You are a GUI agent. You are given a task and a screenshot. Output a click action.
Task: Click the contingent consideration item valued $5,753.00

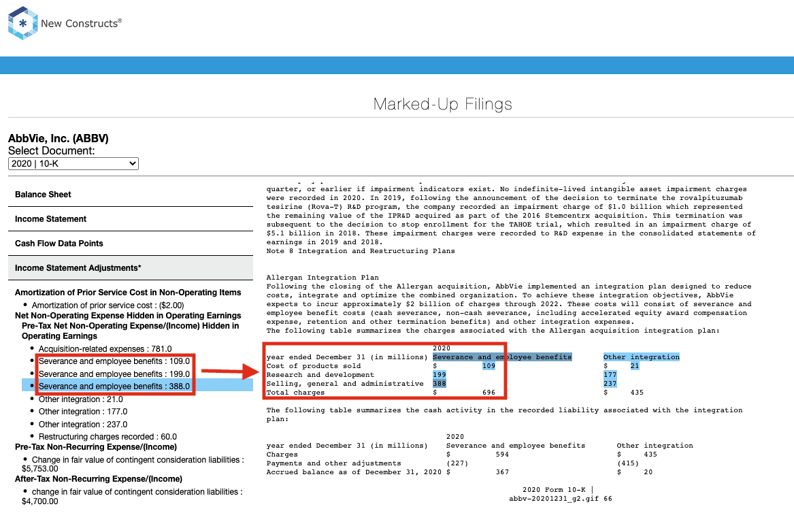[x=133, y=464]
